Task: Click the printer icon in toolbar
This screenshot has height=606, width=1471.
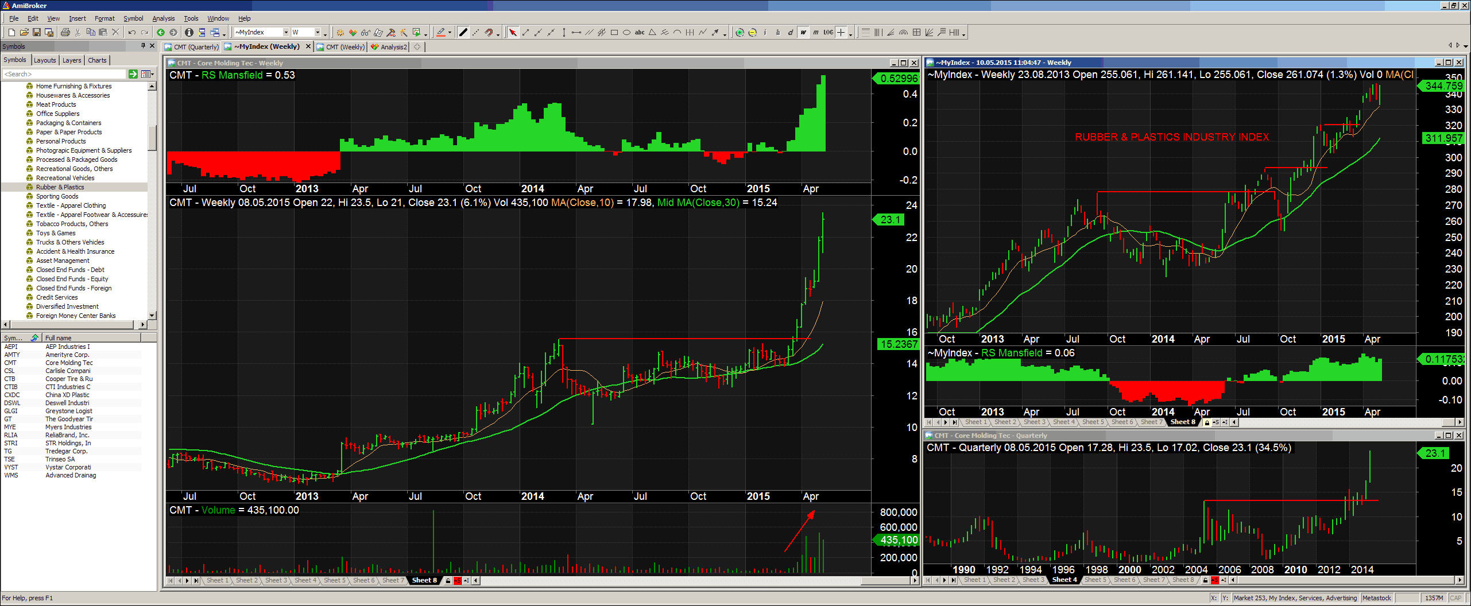Action: [x=65, y=33]
